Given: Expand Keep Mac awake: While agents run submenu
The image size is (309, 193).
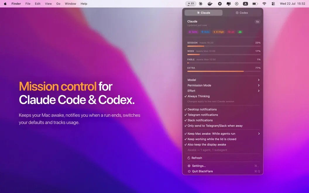Looking at the screenshot, I should (223, 134).
